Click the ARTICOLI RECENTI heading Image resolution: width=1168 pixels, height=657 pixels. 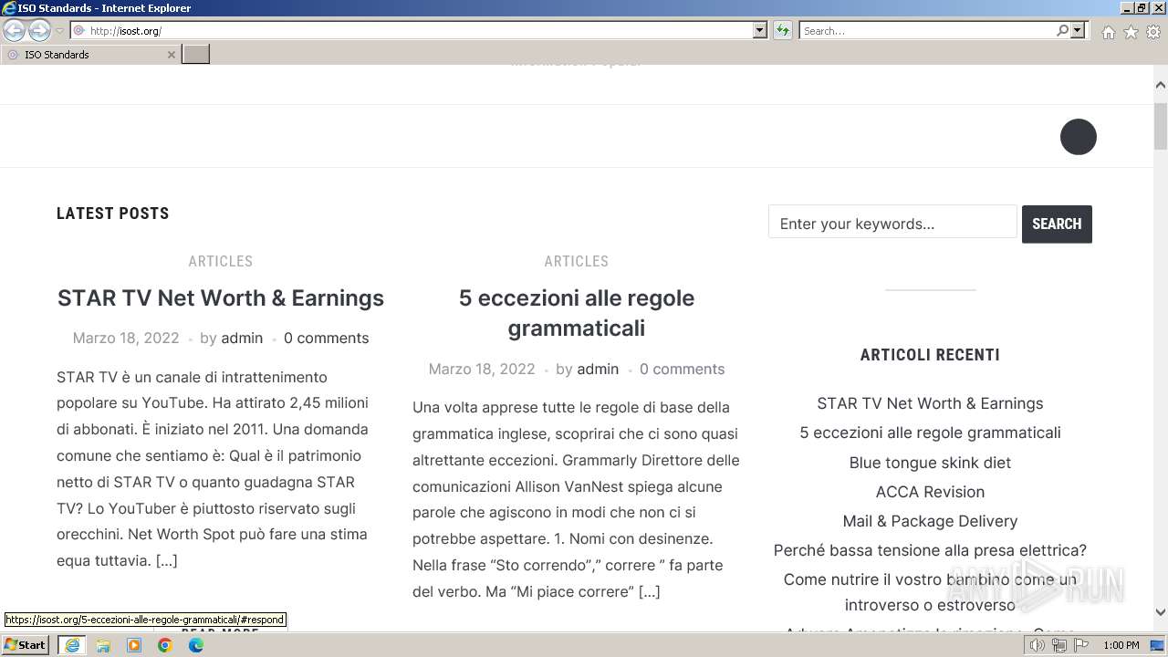930,355
